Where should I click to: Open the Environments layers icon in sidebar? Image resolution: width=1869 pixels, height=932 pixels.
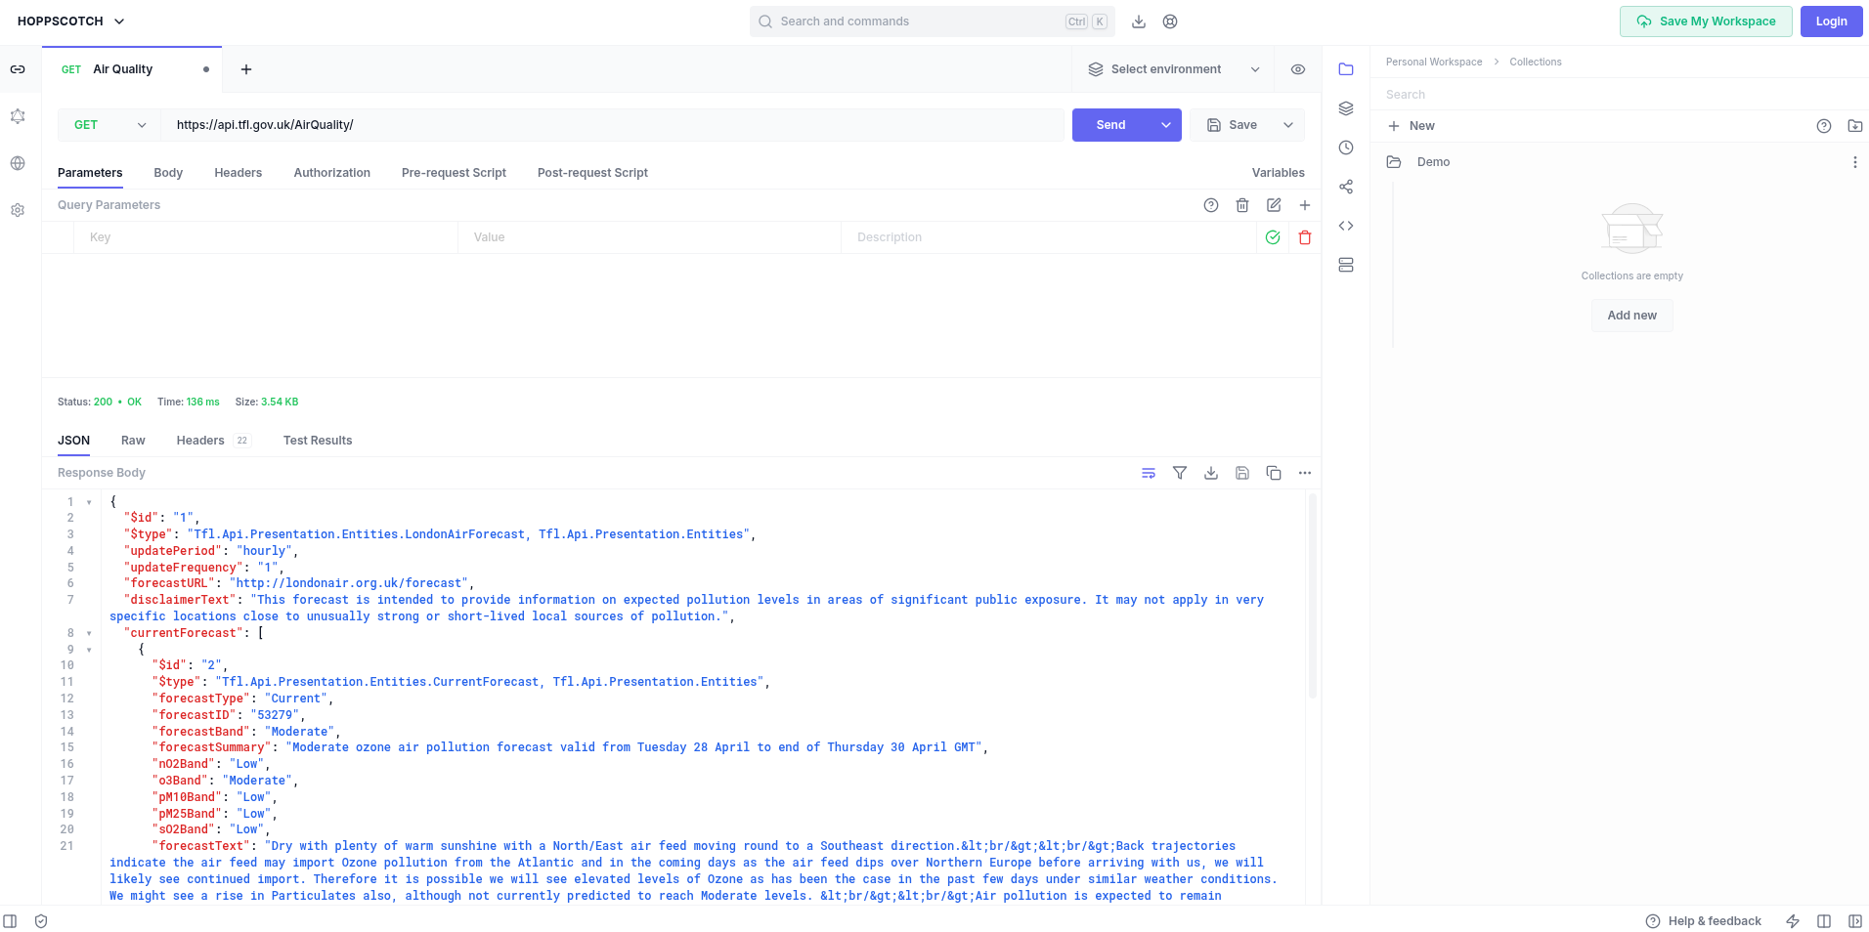pos(1346,108)
